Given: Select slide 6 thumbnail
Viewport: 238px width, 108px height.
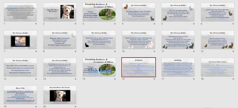Looking at the screenshot, I should click(218, 12).
